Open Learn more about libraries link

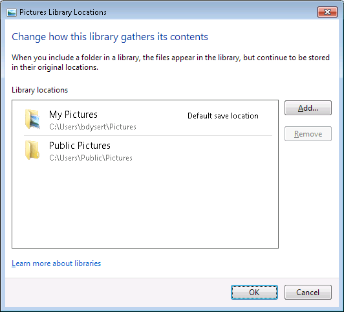tap(56, 263)
